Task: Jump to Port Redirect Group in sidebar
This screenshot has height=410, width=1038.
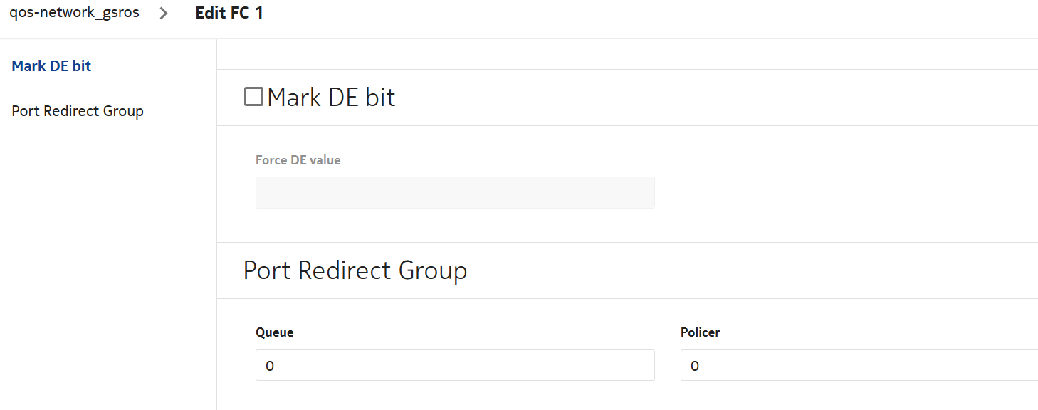Action: pyautogui.click(x=78, y=111)
